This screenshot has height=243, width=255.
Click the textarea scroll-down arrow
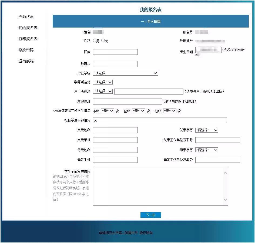pyautogui.click(x=225, y=200)
